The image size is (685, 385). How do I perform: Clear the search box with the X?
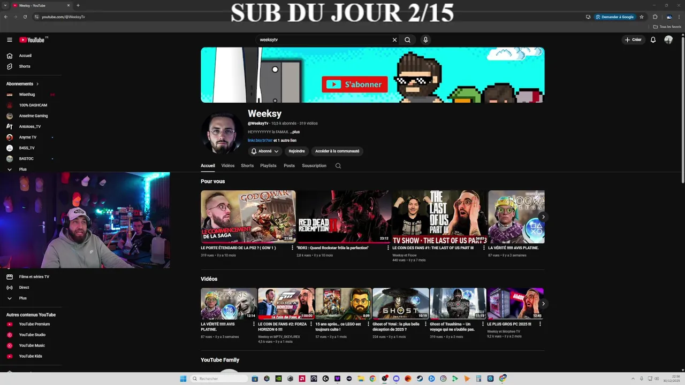394,40
